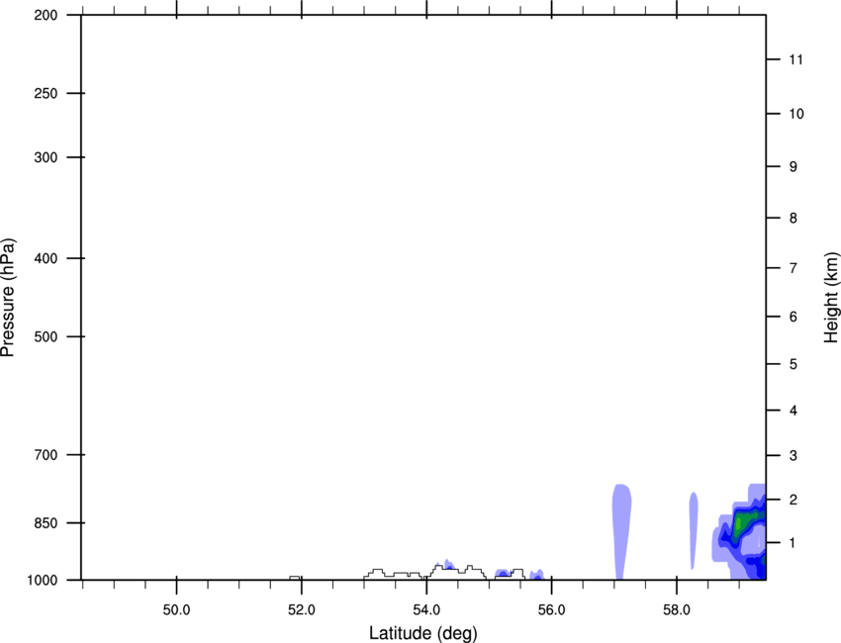Click the height label '6'
Screen dimensions: 841x643
[794, 317]
